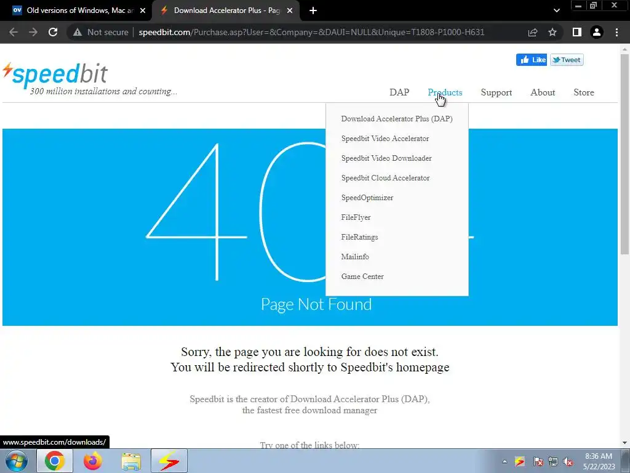Open Windows Explorer from taskbar

coord(131,461)
